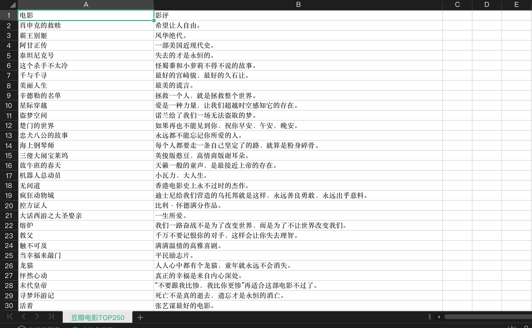532x328 pixels.
Task: Select cell 忠犬八公的故事
Action: pos(86,136)
